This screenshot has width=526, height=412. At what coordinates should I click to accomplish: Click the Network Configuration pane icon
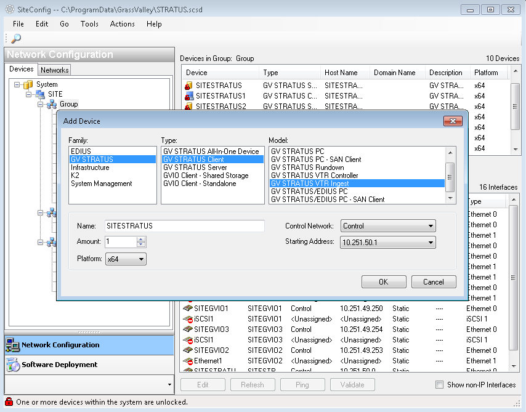point(13,345)
